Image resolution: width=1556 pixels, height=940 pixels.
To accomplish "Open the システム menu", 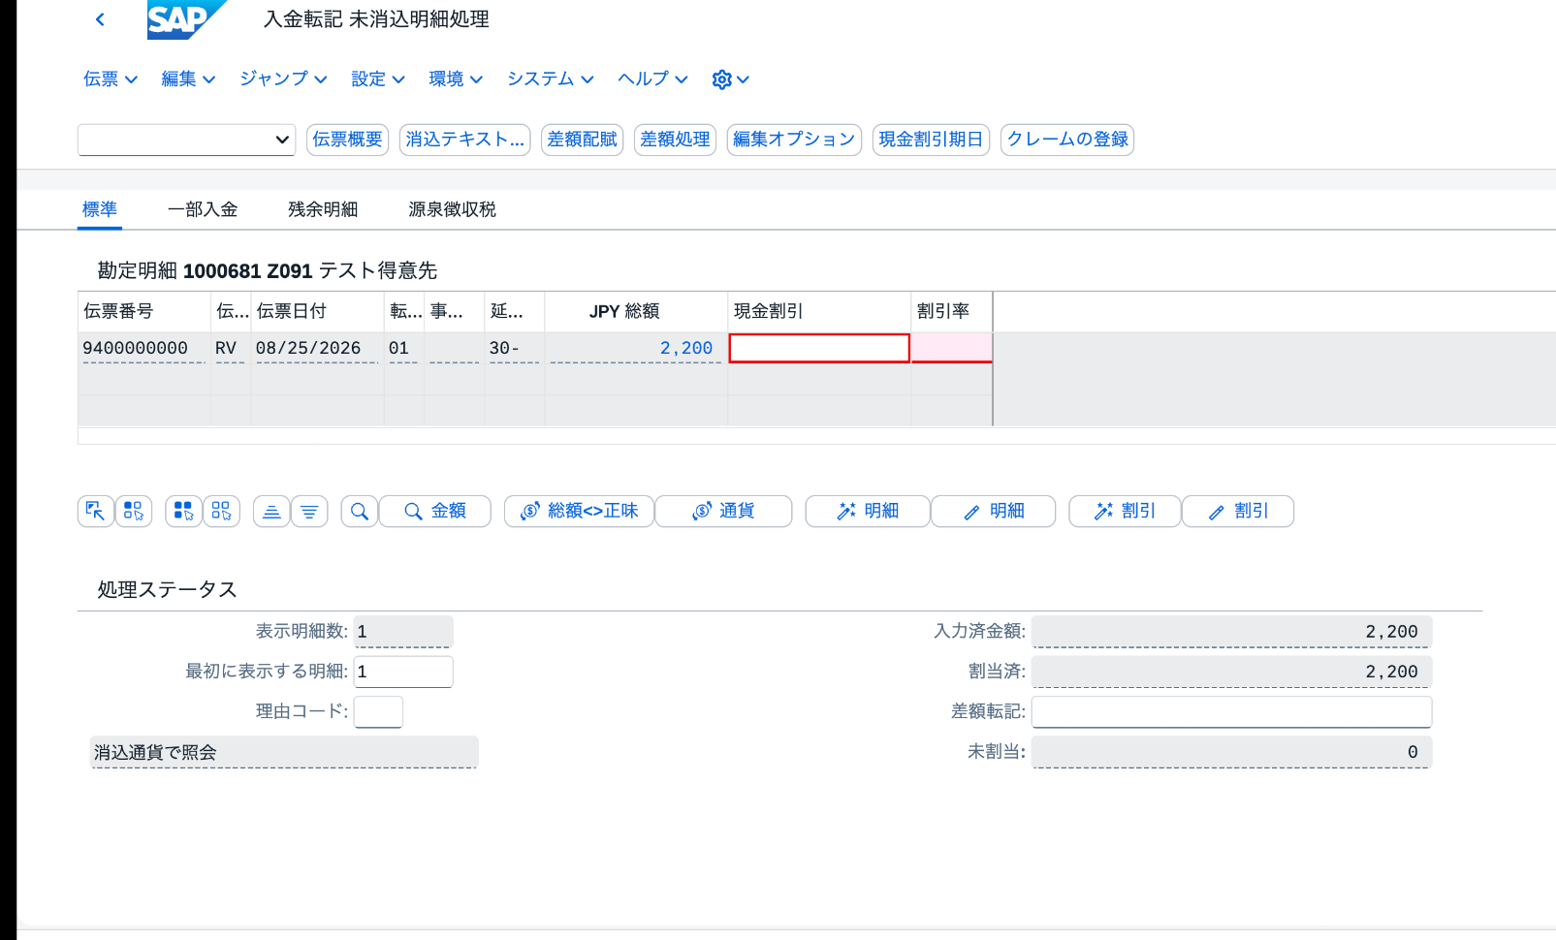I will click(551, 79).
